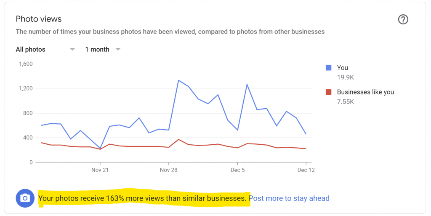Click the blue You legend swatch
431x216 pixels.
click(329, 68)
